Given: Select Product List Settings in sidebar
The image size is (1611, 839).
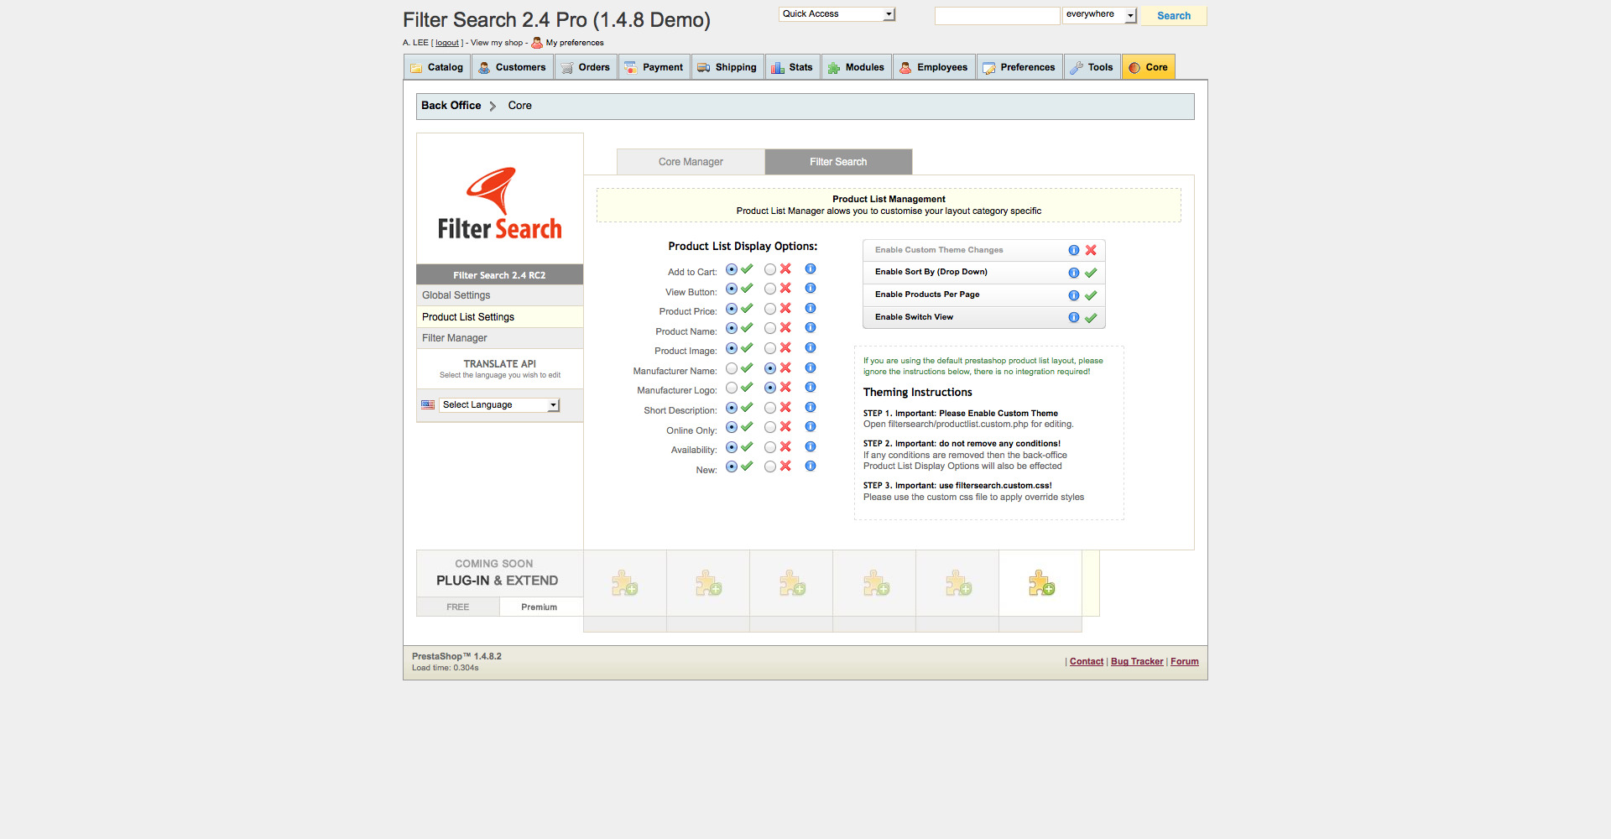Looking at the screenshot, I should (x=500, y=317).
